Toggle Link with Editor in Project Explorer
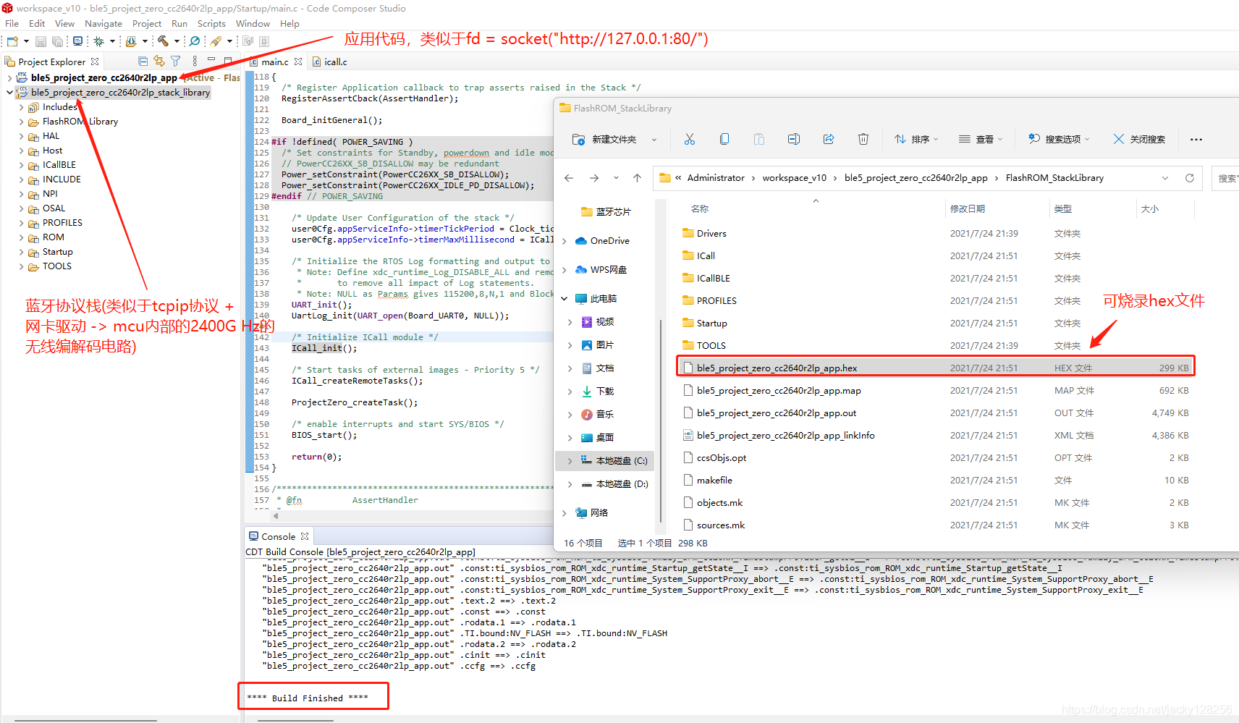 (159, 62)
